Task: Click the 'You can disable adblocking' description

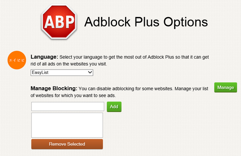Action: 143,89
